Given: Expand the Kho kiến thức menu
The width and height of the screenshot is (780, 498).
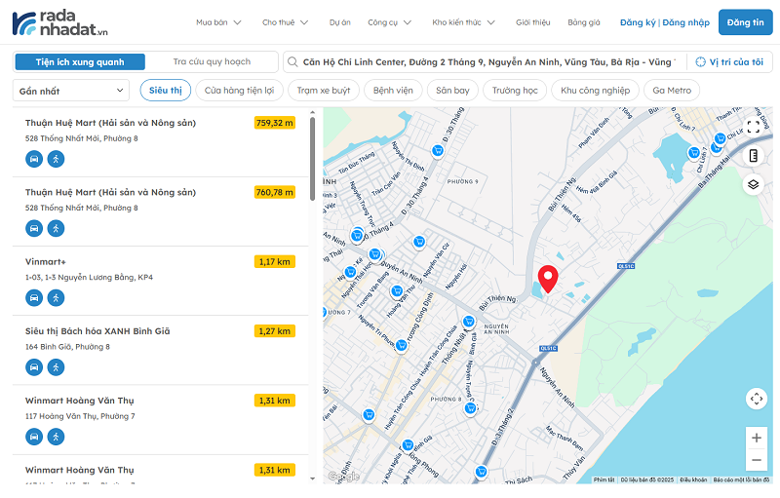Looking at the screenshot, I should 463,21.
